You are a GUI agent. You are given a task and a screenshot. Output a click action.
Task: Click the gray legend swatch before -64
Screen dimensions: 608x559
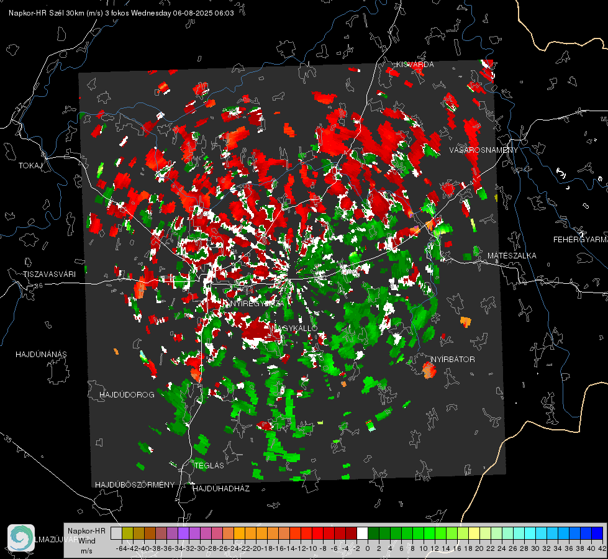coord(116,534)
